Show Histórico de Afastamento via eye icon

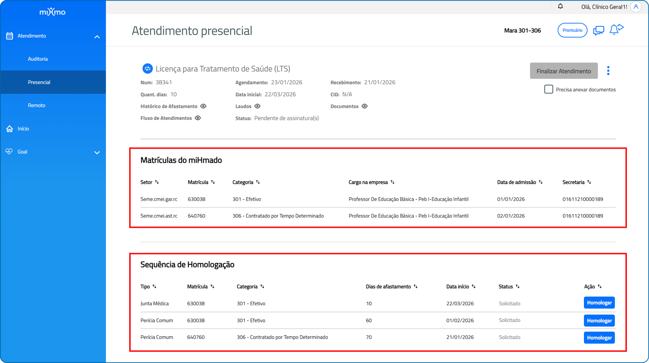click(x=203, y=106)
